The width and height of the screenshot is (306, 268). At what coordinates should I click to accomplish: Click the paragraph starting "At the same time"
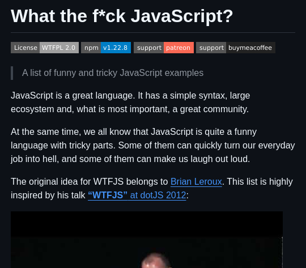153,146
